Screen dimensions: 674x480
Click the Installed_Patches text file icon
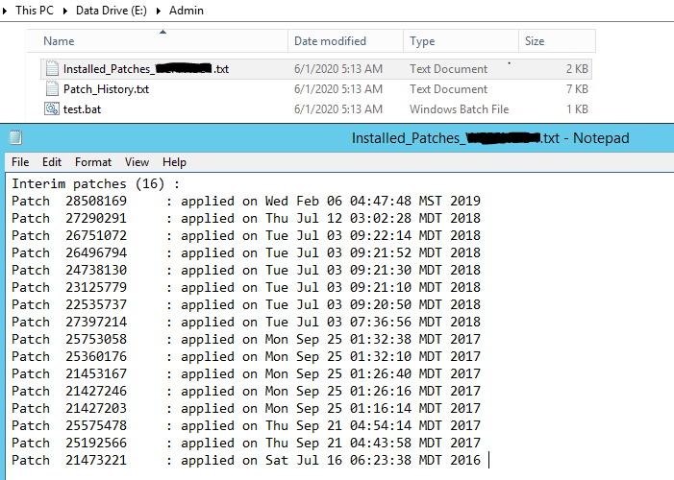(x=52, y=69)
